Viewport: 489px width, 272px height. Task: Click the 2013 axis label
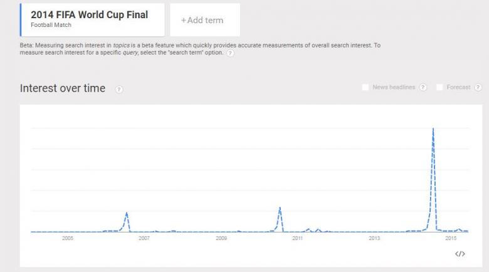point(374,238)
